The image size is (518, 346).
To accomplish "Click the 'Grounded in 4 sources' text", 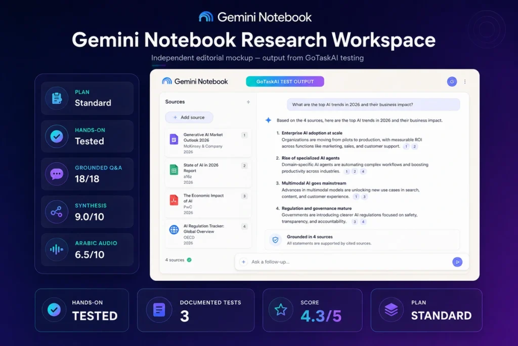I will [x=310, y=237].
